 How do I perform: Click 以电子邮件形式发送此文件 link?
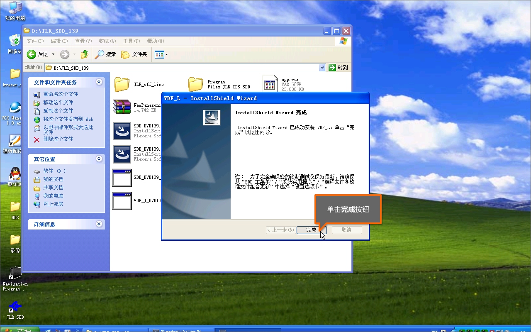pos(68,129)
